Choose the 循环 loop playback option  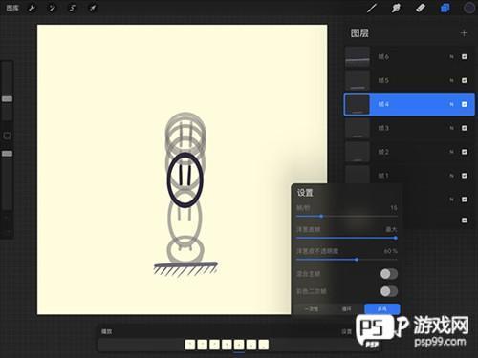point(346,309)
